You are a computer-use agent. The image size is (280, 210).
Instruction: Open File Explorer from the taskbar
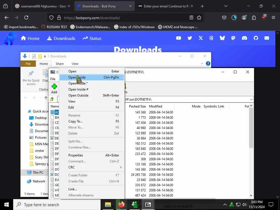[108, 205]
